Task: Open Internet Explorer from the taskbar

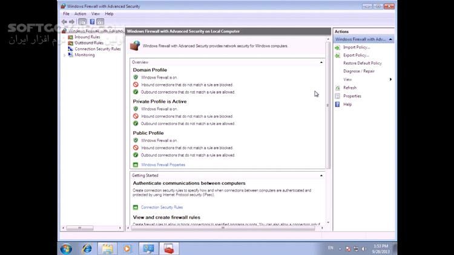Action: point(87,248)
